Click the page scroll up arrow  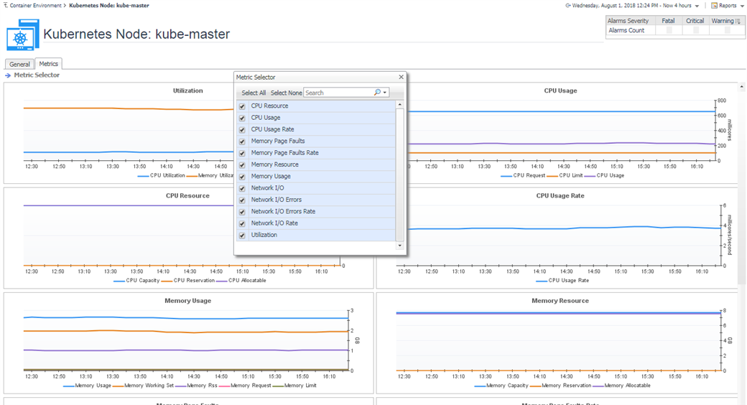click(742, 87)
